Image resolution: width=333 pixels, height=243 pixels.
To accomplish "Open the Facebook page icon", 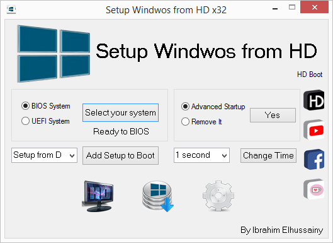I will coord(314,159).
